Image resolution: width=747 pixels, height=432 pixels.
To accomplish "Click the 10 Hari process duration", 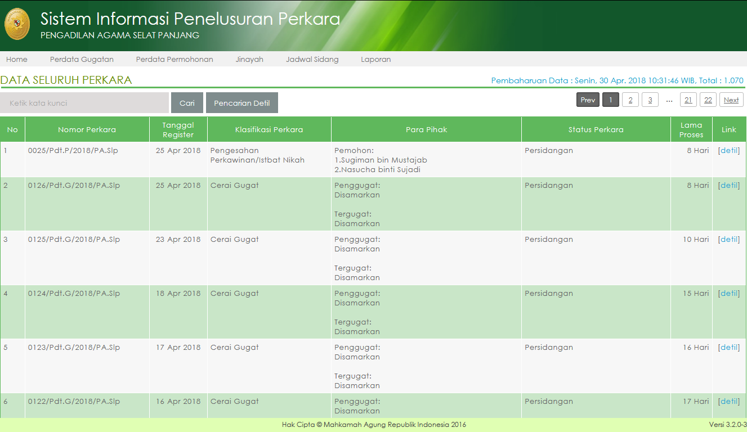I will point(696,240).
